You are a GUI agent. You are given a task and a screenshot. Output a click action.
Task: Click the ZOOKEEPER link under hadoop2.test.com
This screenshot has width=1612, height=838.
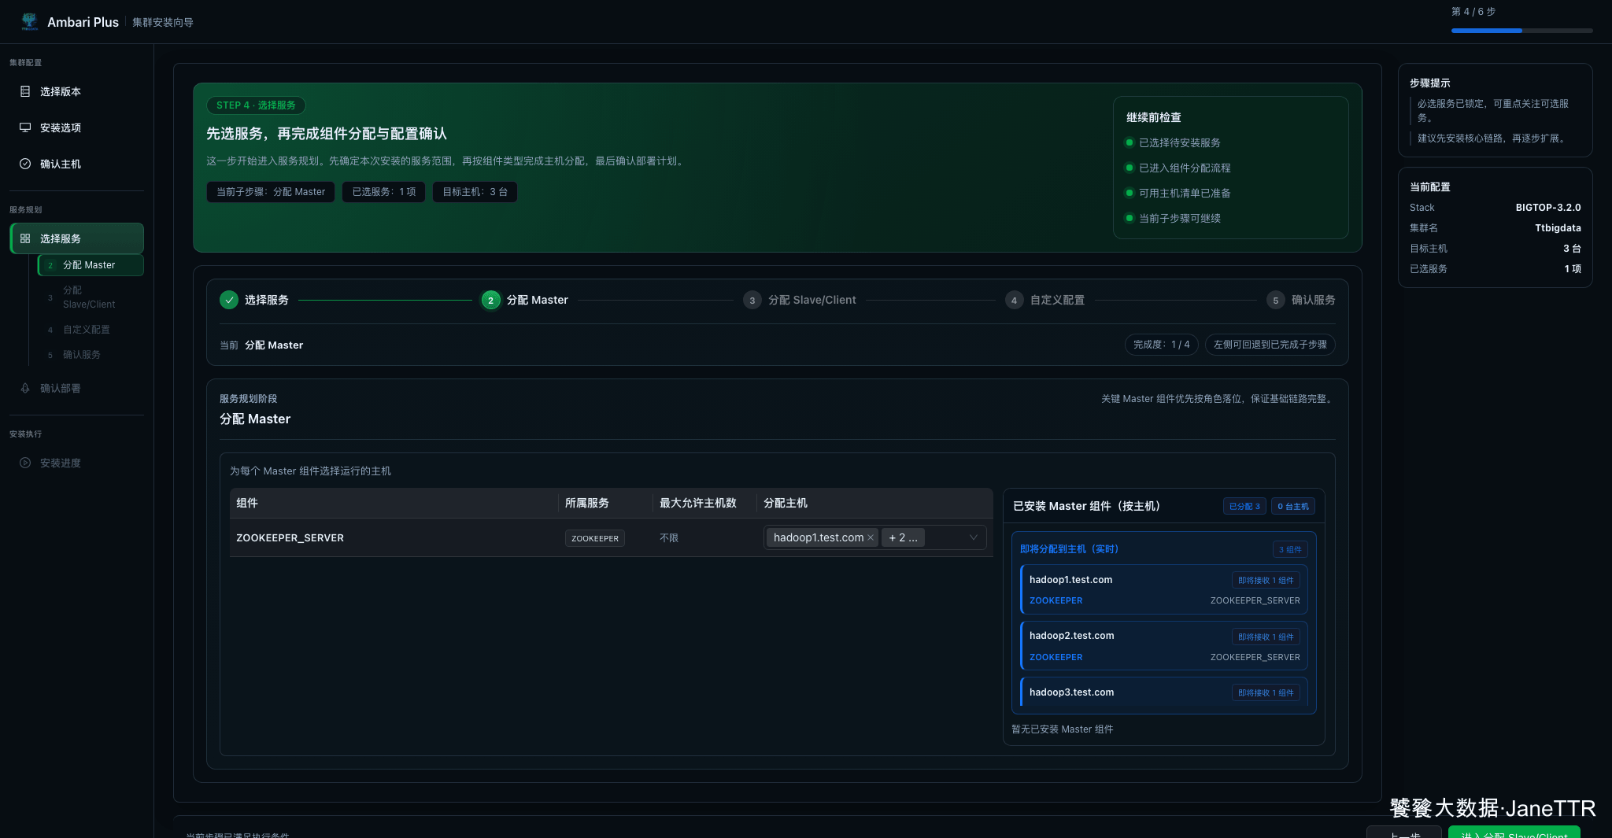(x=1056, y=657)
